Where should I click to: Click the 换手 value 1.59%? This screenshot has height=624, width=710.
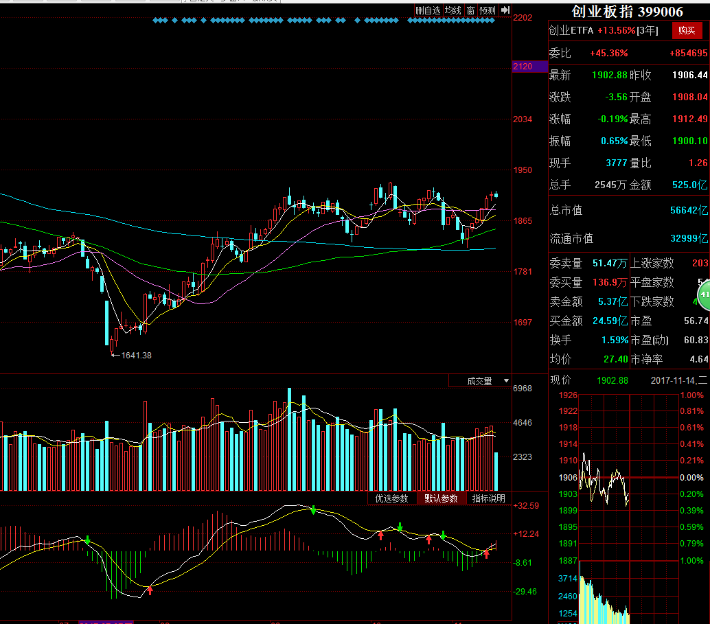coord(615,340)
